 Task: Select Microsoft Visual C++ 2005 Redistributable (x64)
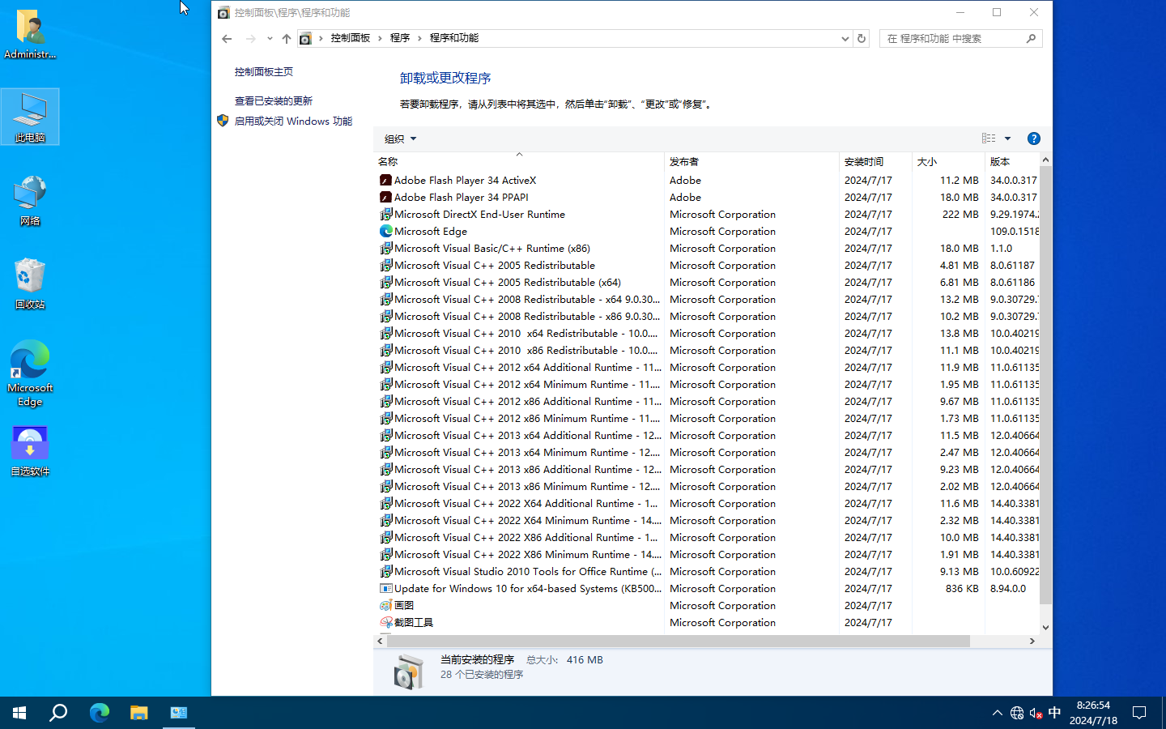[x=507, y=283]
